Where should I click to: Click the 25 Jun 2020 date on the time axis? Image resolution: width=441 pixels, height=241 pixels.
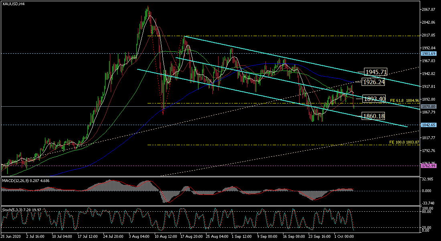tap(12, 237)
